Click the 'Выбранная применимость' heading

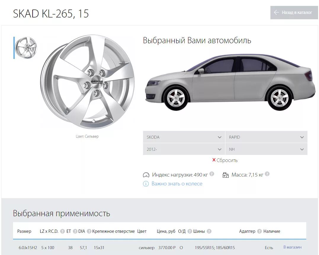[61, 213]
